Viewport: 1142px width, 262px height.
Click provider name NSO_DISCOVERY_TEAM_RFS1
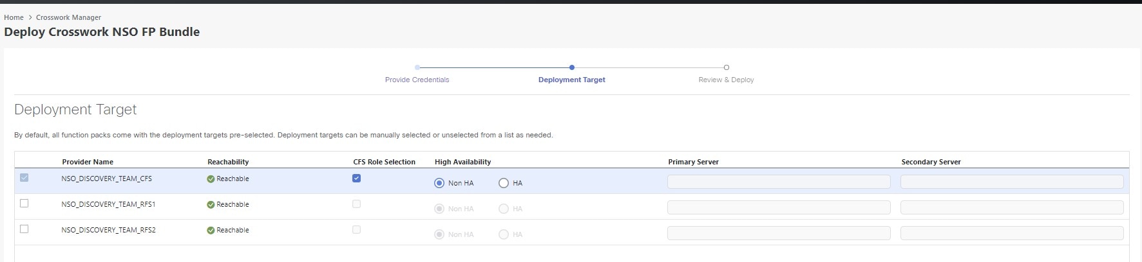coord(108,204)
